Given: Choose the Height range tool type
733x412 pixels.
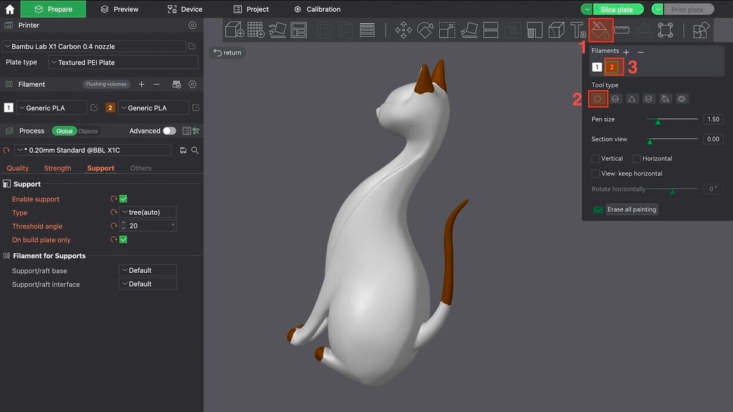Looking at the screenshot, I should coord(649,98).
